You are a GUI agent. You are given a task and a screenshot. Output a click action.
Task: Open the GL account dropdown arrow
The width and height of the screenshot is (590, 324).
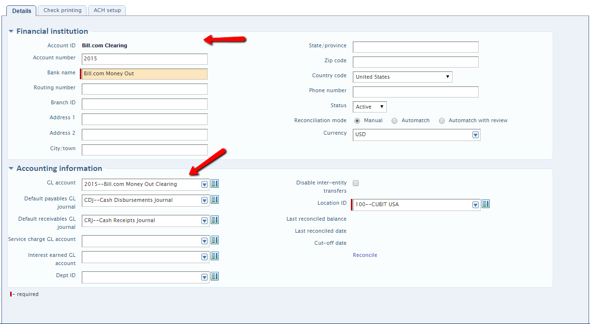204,184
